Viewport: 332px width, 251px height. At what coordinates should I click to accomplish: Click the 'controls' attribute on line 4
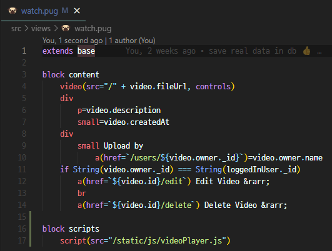[213, 87]
